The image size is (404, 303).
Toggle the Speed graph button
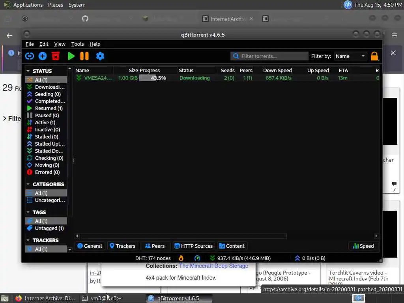pos(363,246)
